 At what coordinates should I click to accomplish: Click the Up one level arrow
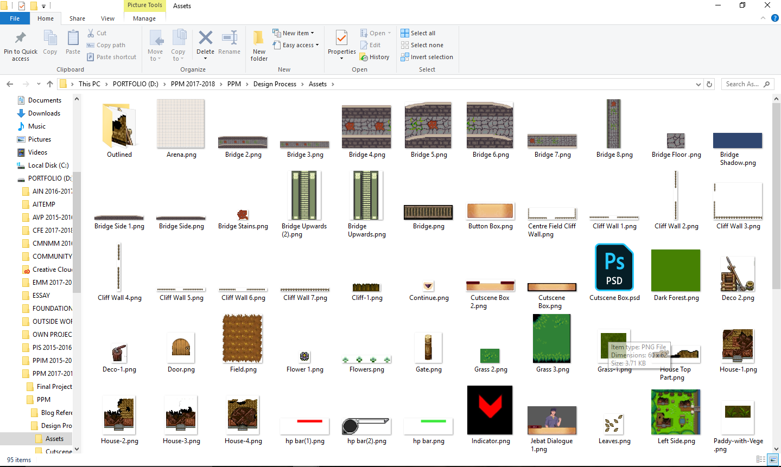pyautogui.click(x=50, y=84)
